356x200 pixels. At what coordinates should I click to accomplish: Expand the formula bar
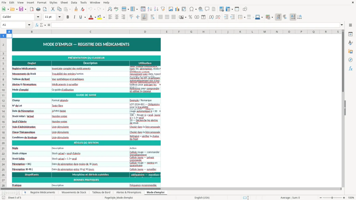[x=342, y=25]
